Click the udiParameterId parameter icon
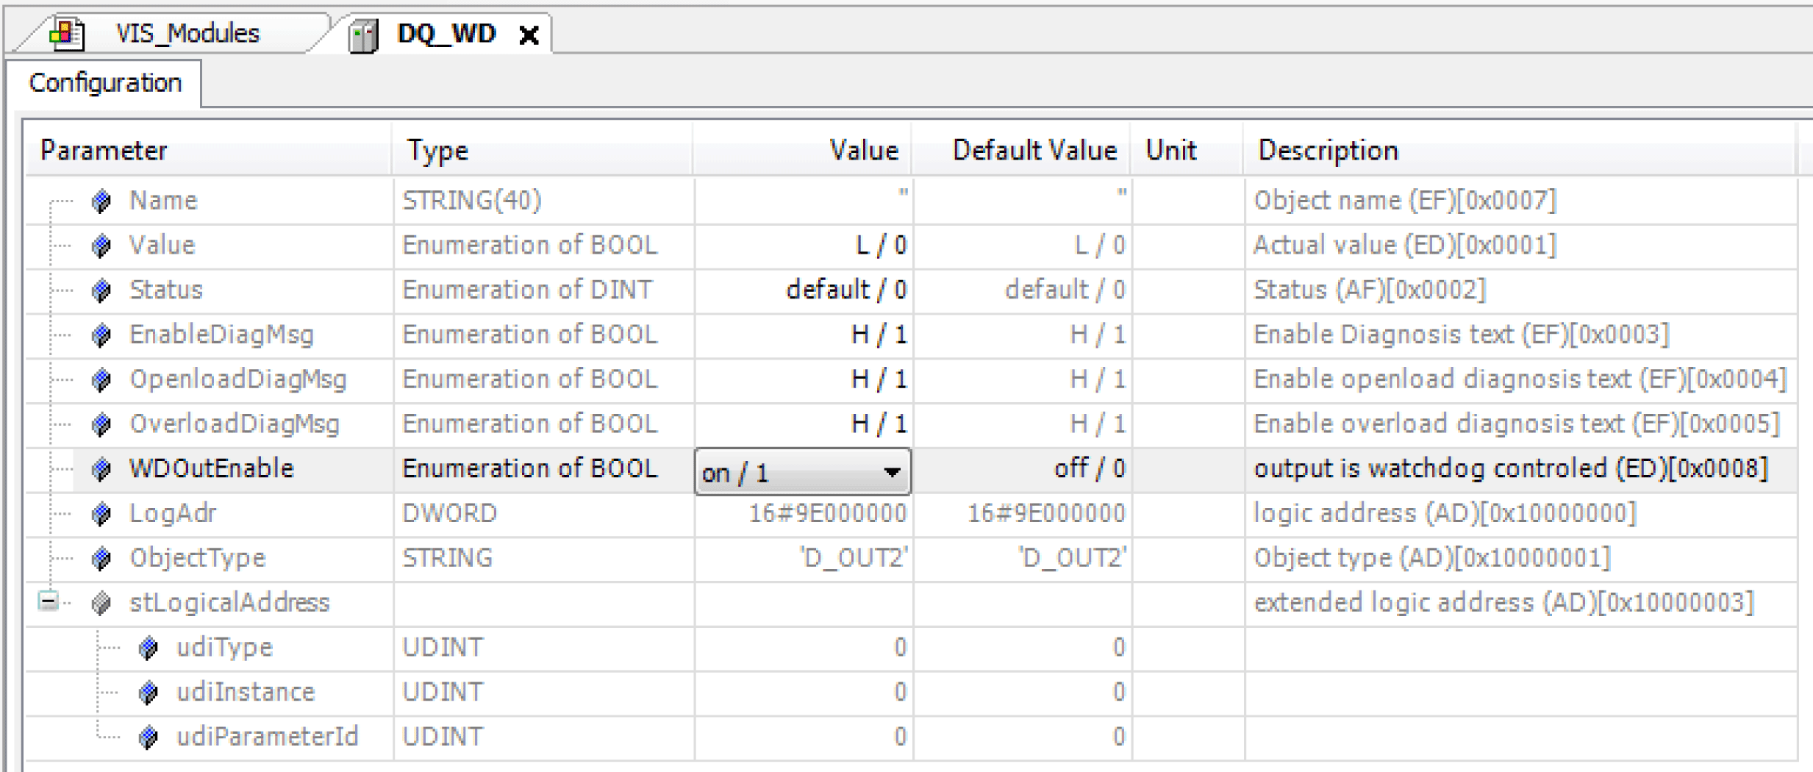Viewport: 1813px width, 772px height. pyautogui.click(x=149, y=737)
